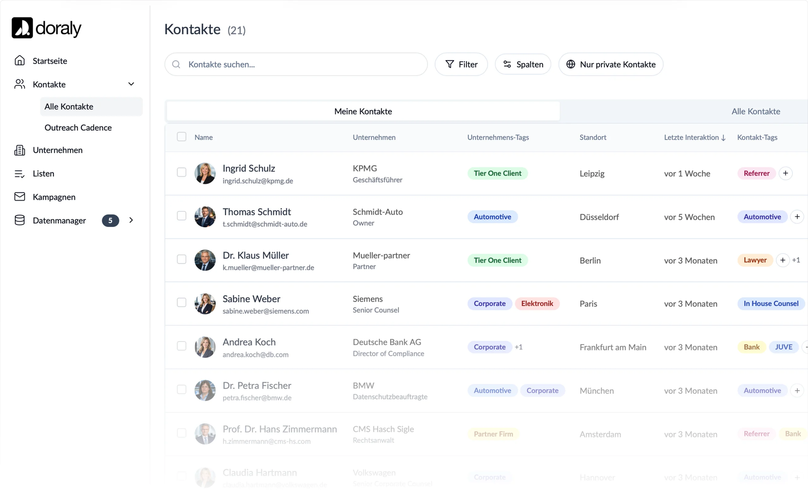Open the Filter options
Viewport: 808px width, 498px height.
(461, 64)
